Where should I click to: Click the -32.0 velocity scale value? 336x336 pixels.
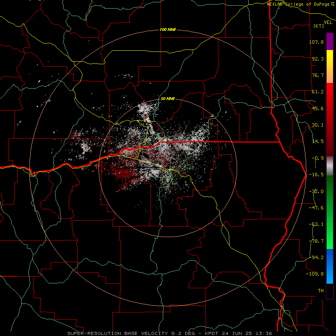[316, 192]
